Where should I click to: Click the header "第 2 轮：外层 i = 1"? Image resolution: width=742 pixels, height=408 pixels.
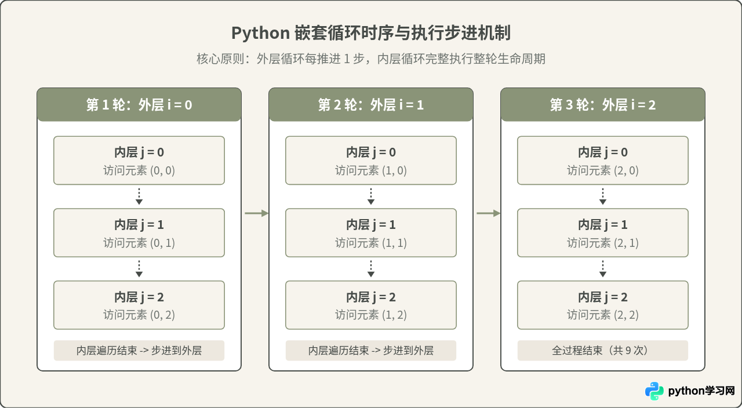pyautogui.click(x=371, y=105)
